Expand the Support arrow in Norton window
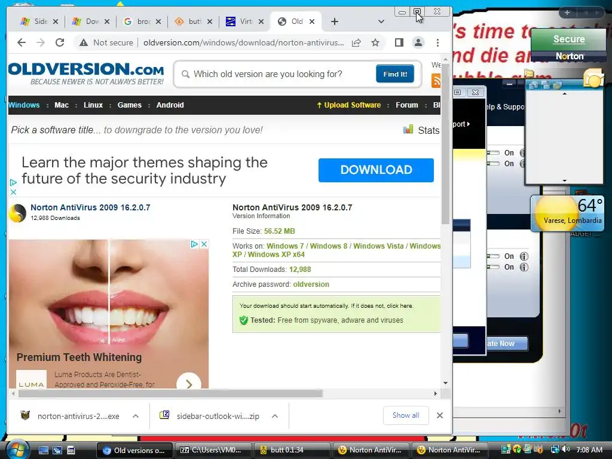The width and height of the screenshot is (612, 459). click(x=469, y=124)
